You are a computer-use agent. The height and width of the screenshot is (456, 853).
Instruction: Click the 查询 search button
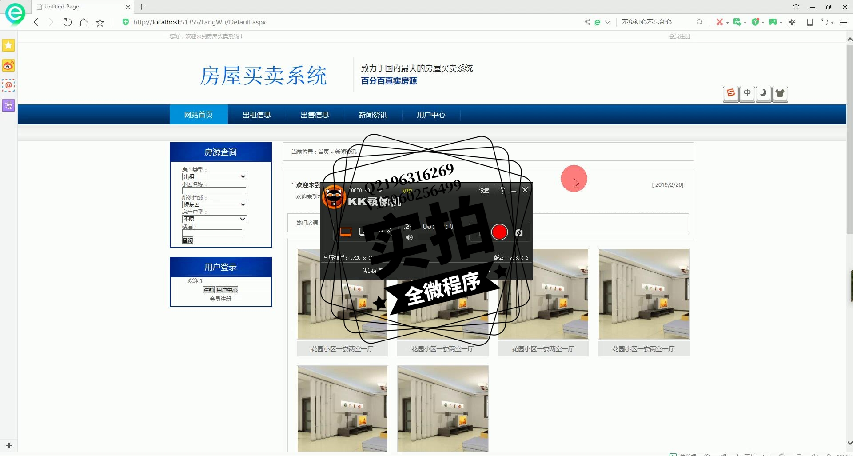pyautogui.click(x=187, y=240)
